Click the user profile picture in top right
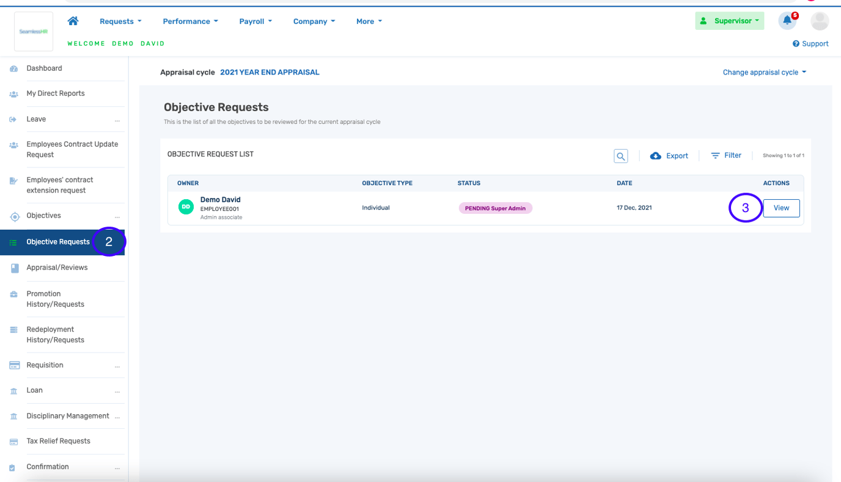 coord(819,22)
